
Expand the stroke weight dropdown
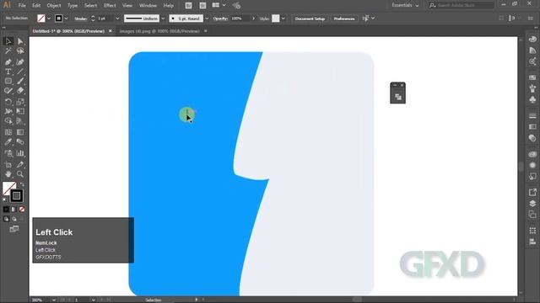pos(117,19)
